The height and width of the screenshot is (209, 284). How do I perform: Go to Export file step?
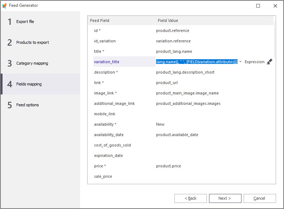pos(25,22)
